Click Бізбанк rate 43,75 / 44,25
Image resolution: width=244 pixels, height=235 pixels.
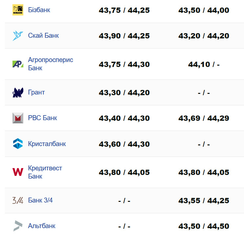click(124, 11)
